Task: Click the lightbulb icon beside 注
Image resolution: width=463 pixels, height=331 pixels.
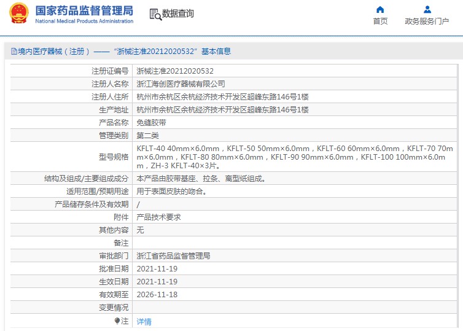Action: (x=117, y=321)
